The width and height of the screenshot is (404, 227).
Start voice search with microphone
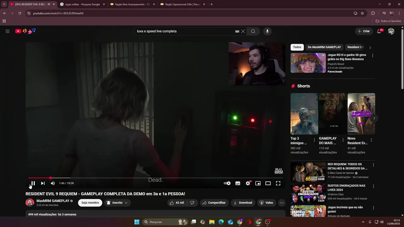point(267,31)
